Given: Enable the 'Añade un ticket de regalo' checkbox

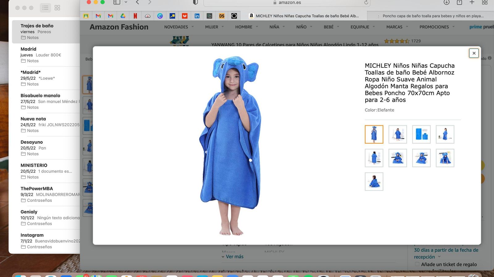Looking at the screenshot, I should pos(417,264).
